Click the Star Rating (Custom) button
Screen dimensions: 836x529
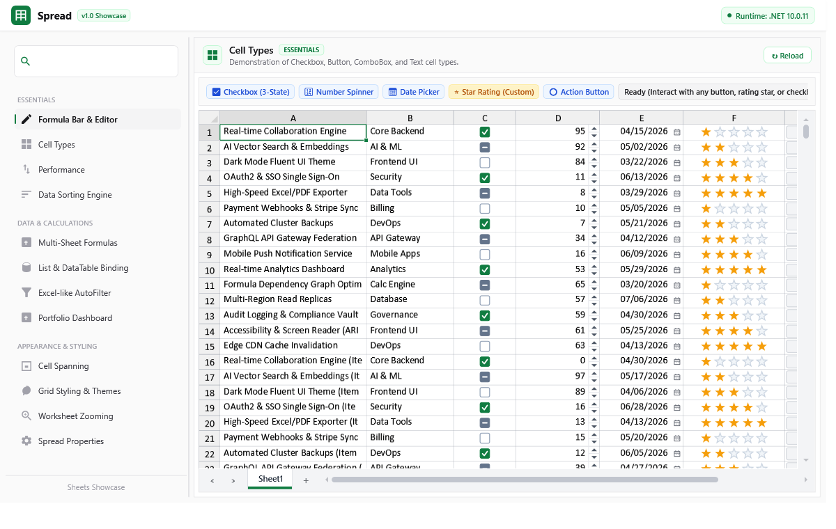click(494, 92)
